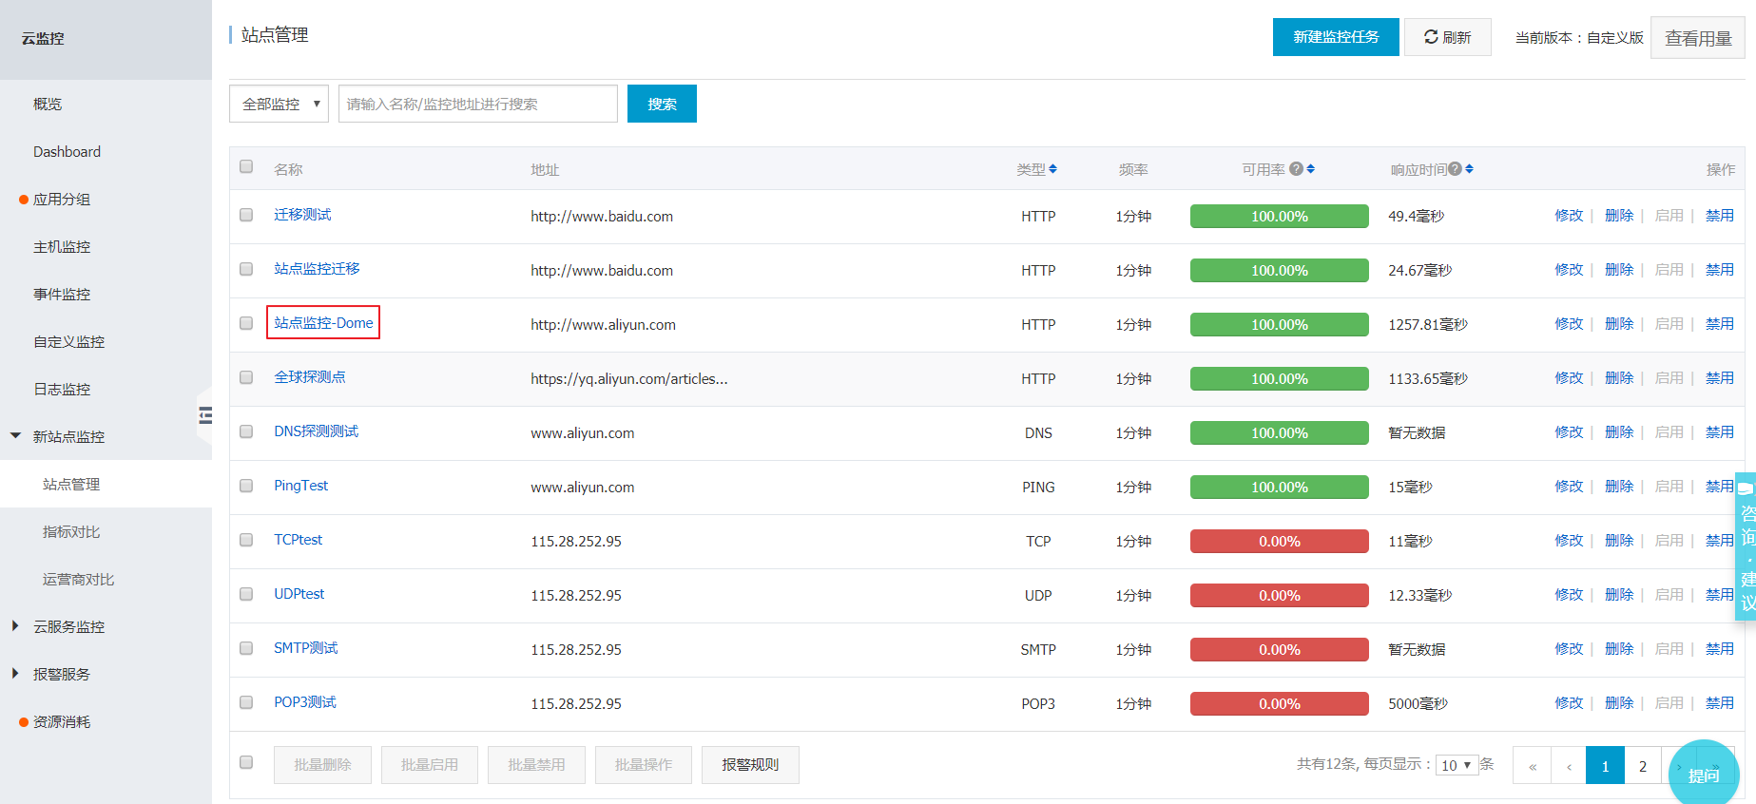Go to first page of results
Image resolution: width=1756 pixels, height=804 pixels.
click(1532, 766)
